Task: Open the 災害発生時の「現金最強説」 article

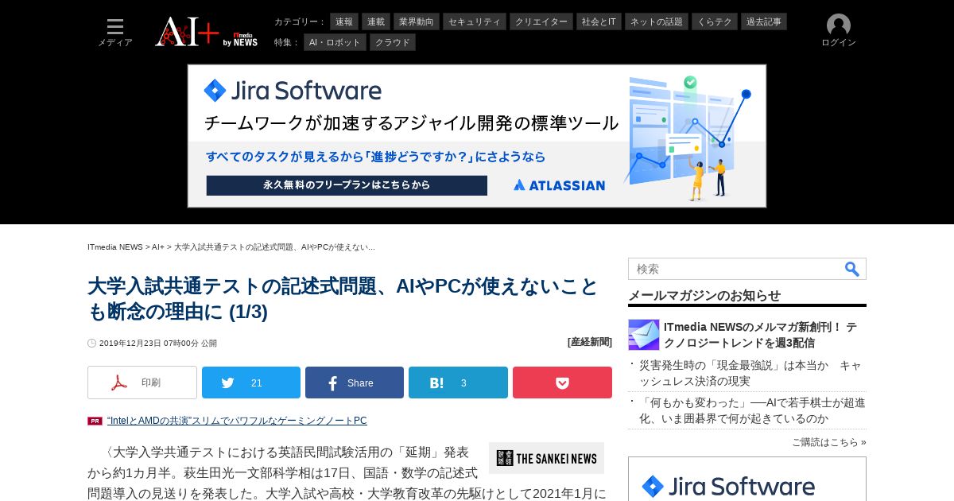Action: pos(750,373)
